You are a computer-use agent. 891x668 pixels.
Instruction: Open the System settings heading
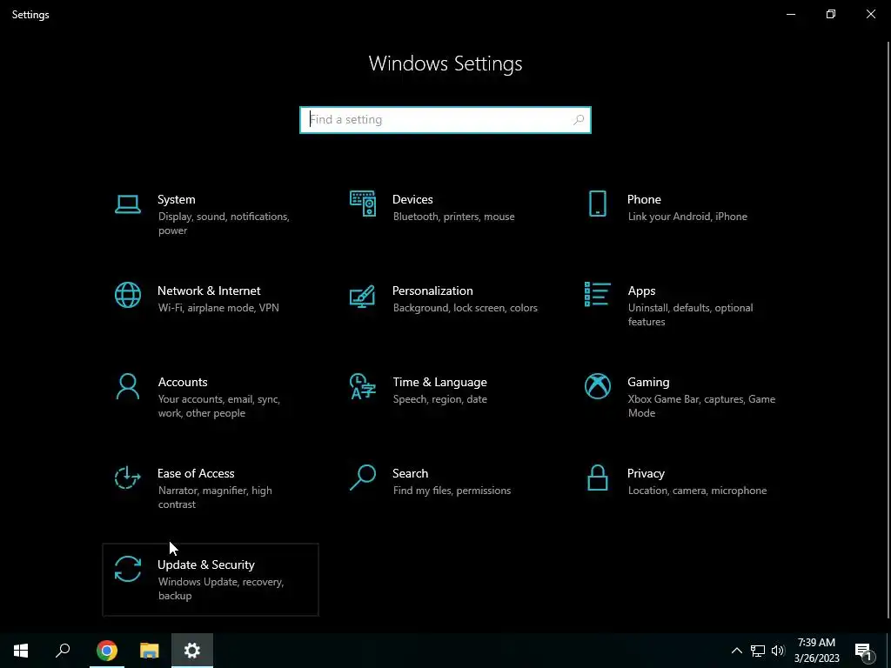tap(176, 199)
